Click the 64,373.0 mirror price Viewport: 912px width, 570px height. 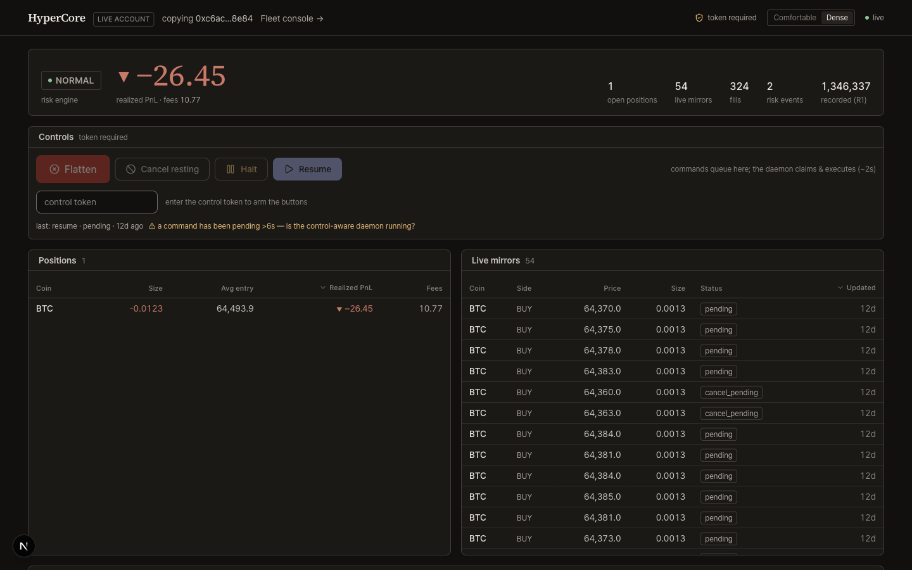pos(602,538)
